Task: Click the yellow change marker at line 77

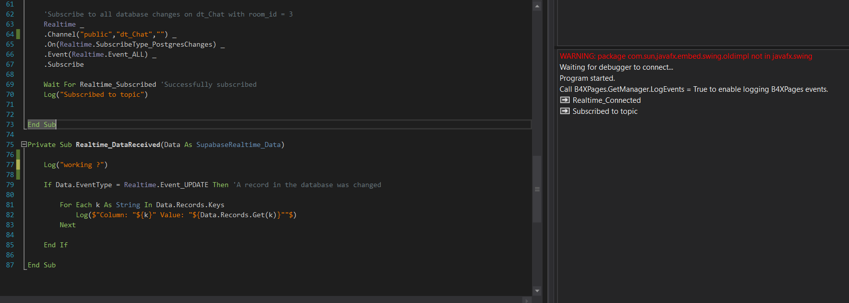Action: click(19, 165)
